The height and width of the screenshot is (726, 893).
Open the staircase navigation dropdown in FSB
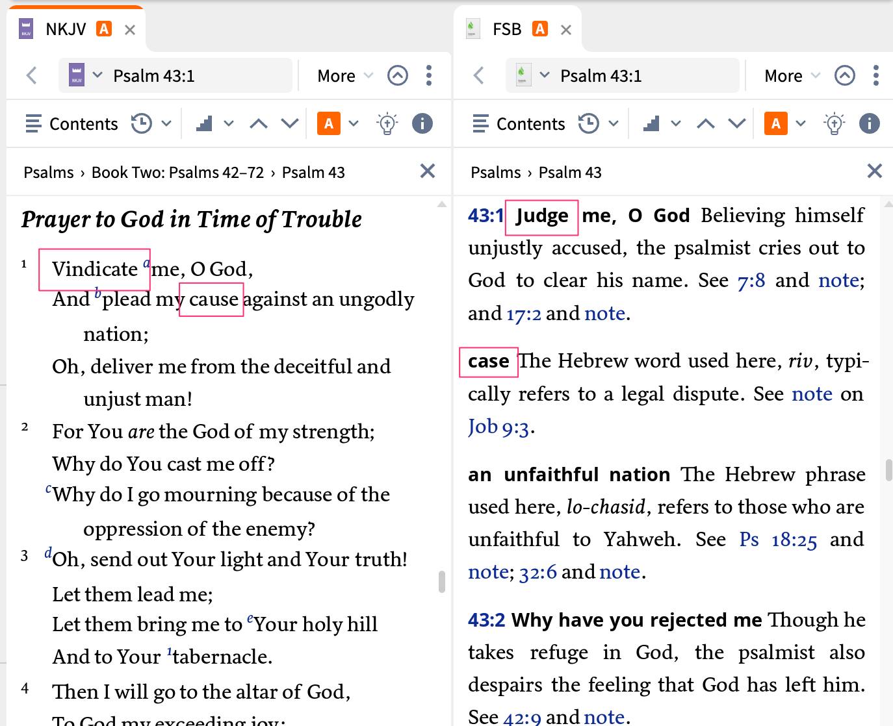(662, 123)
